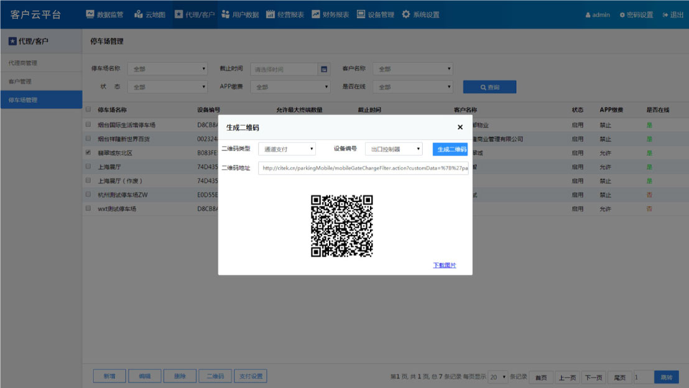Click the 退出 logout icon
689x388 pixels.
tap(665, 15)
